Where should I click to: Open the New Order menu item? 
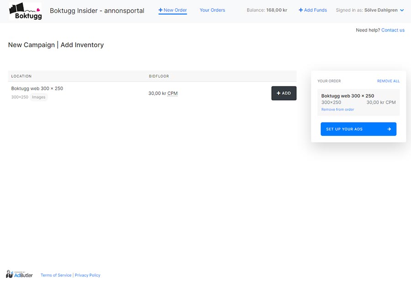point(173,10)
